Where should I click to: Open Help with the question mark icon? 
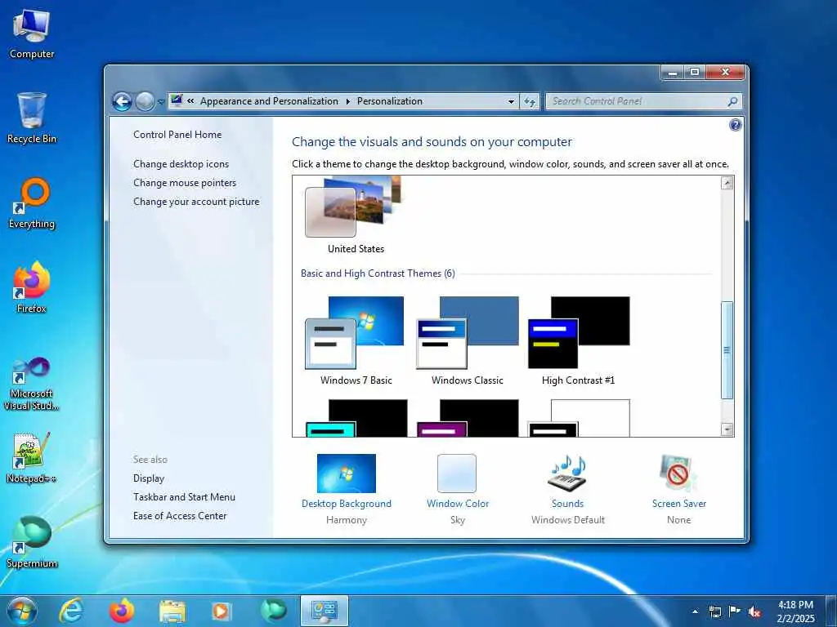tap(735, 125)
